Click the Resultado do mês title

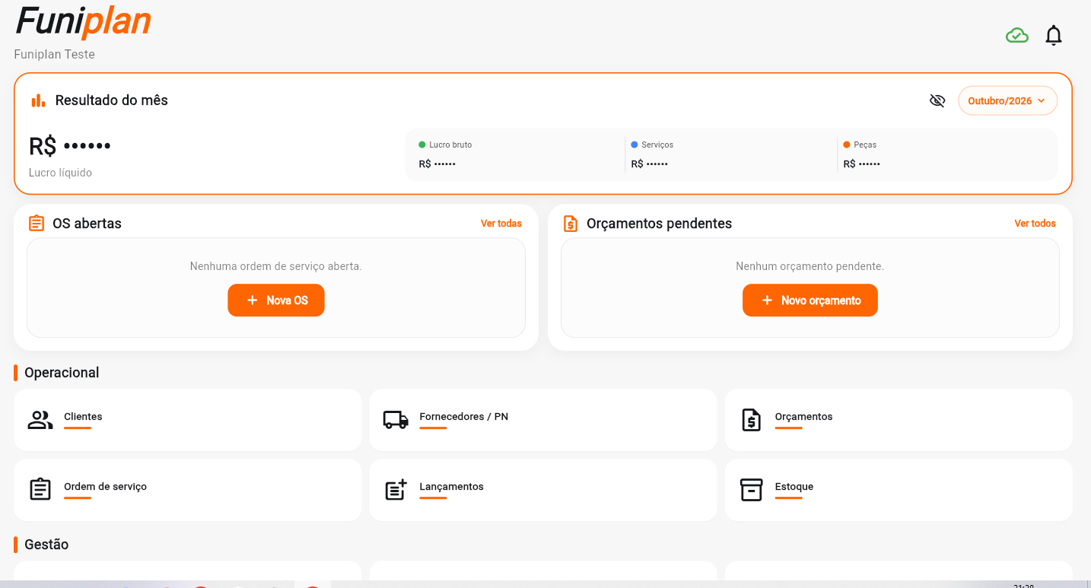tap(112, 100)
